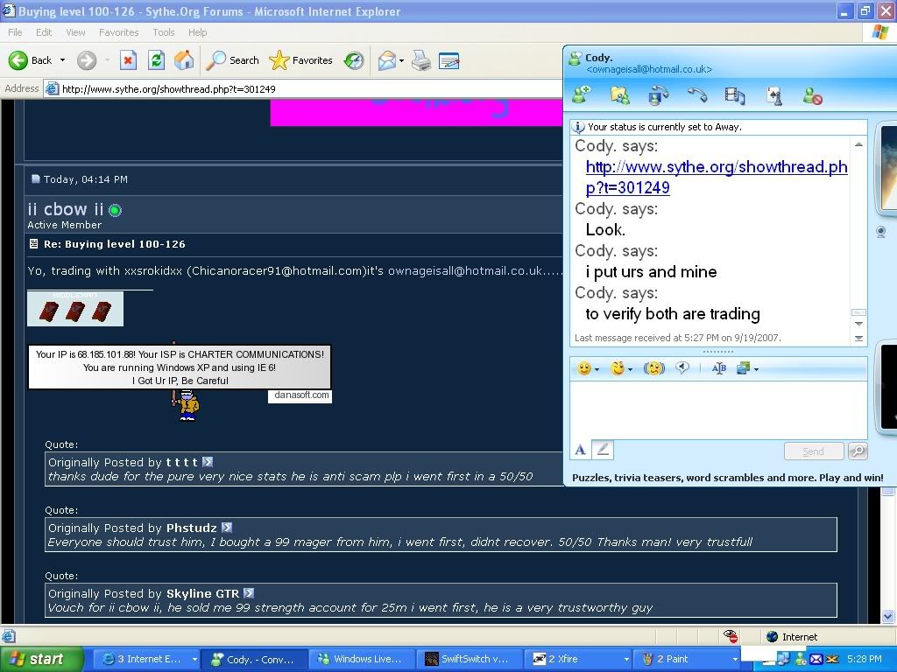Viewport: 897px width, 672px height.
Task: Print the page via printer icon
Action: click(x=421, y=60)
